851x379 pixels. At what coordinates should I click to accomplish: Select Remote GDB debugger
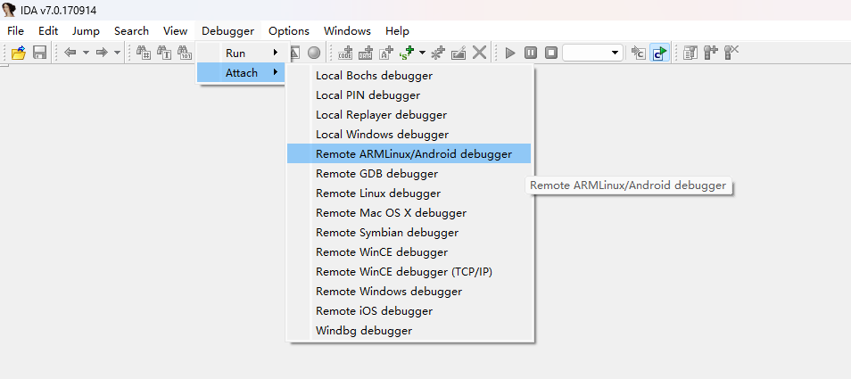(x=409, y=174)
